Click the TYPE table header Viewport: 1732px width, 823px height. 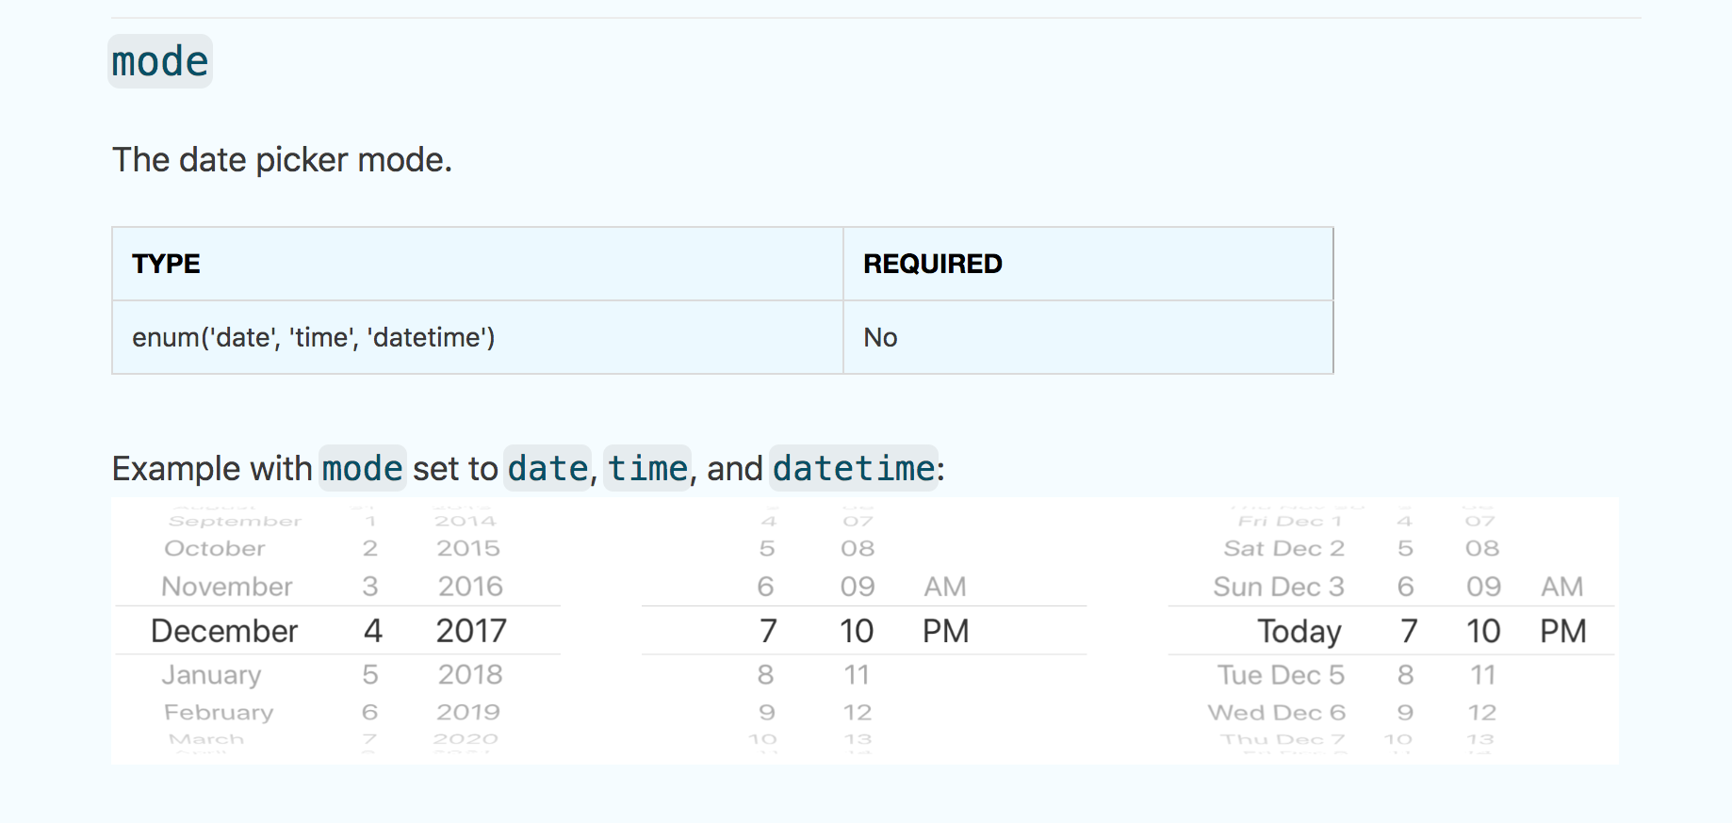pyautogui.click(x=167, y=264)
